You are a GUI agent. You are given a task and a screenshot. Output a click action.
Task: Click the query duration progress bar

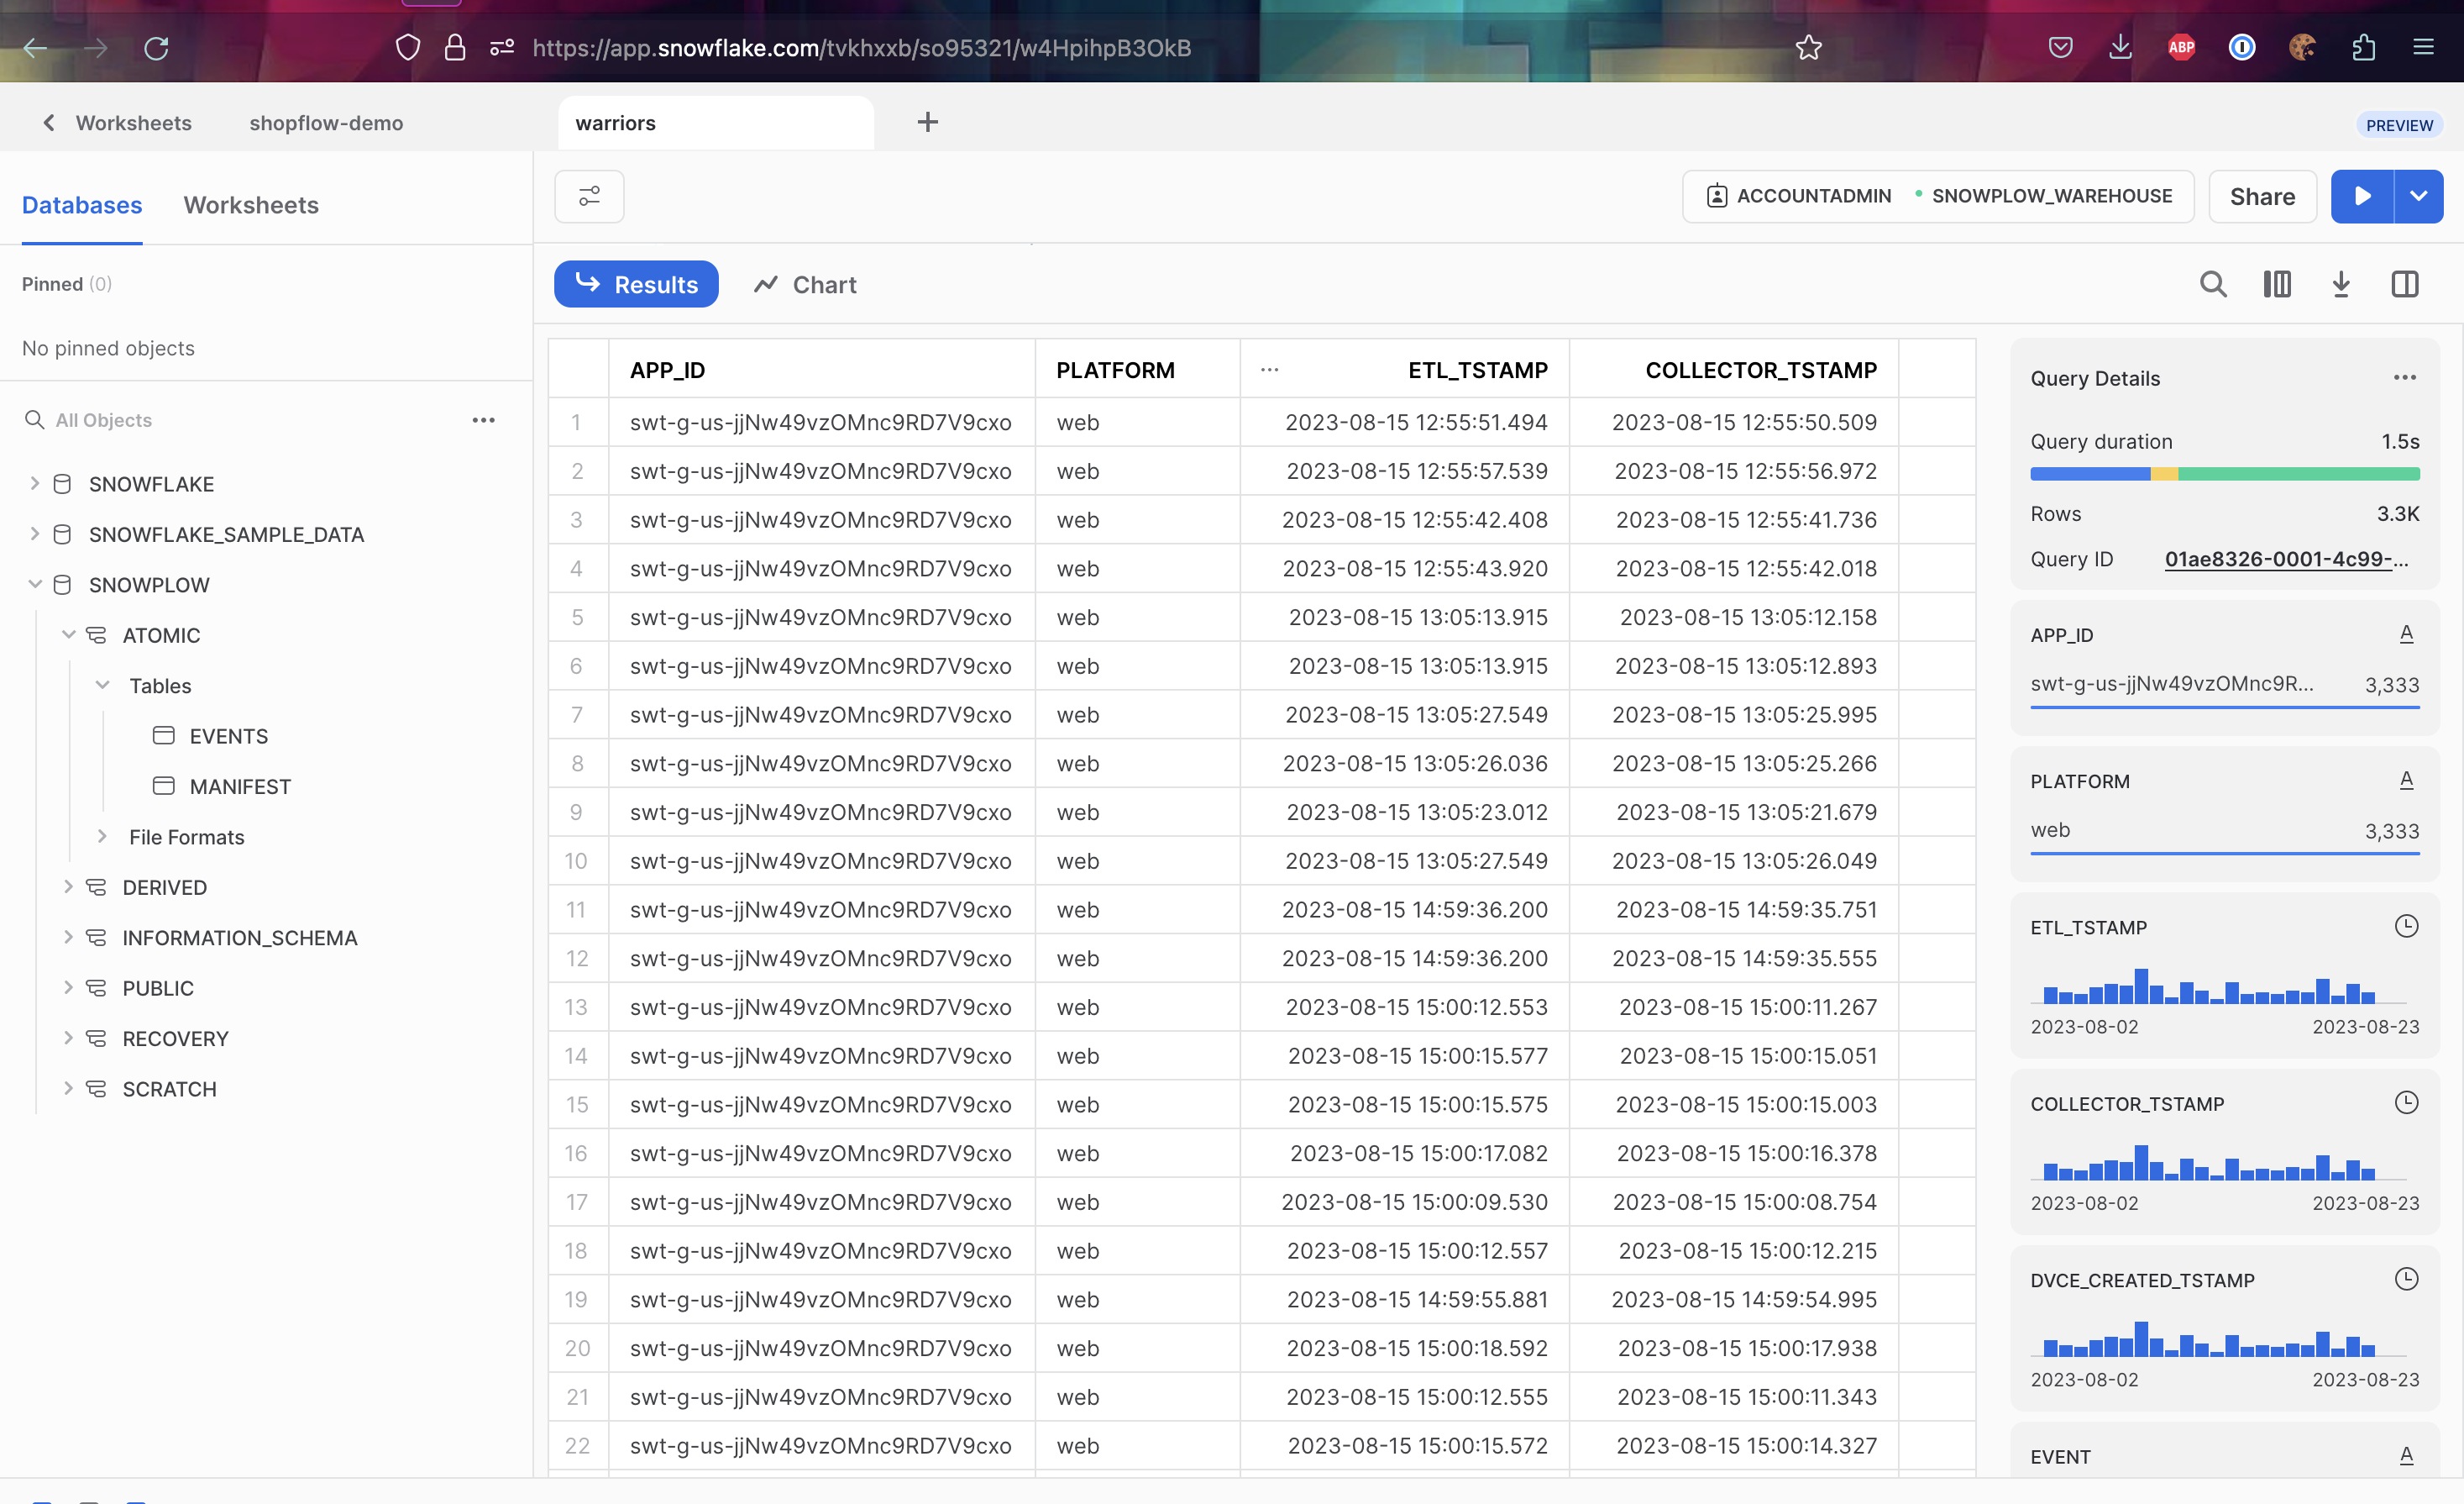pyautogui.click(x=2224, y=475)
